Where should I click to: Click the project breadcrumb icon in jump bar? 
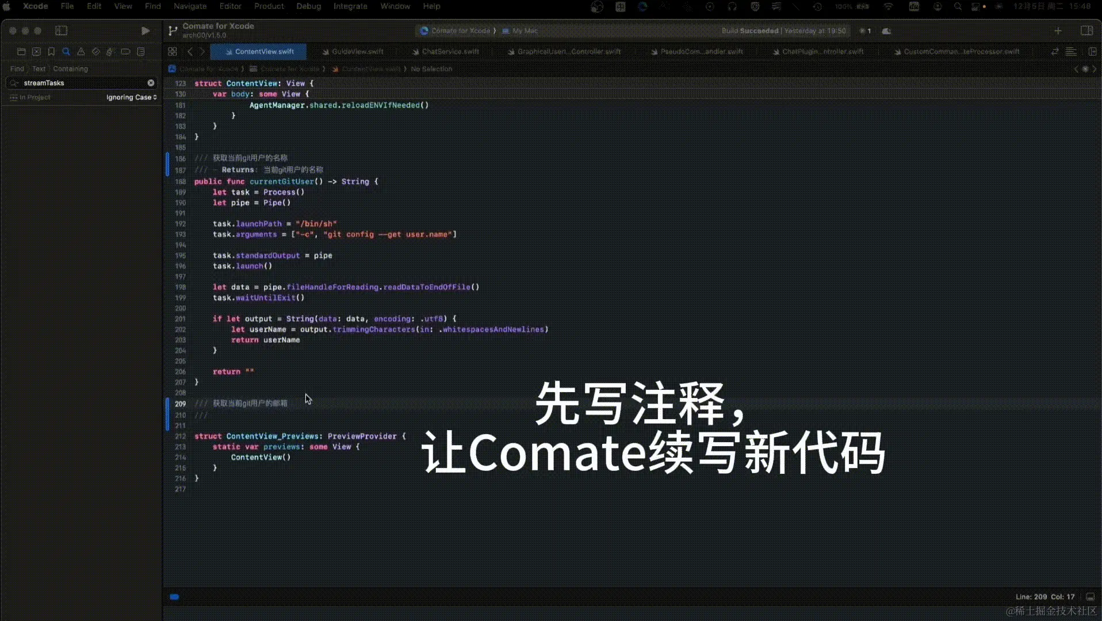point(172,69)
